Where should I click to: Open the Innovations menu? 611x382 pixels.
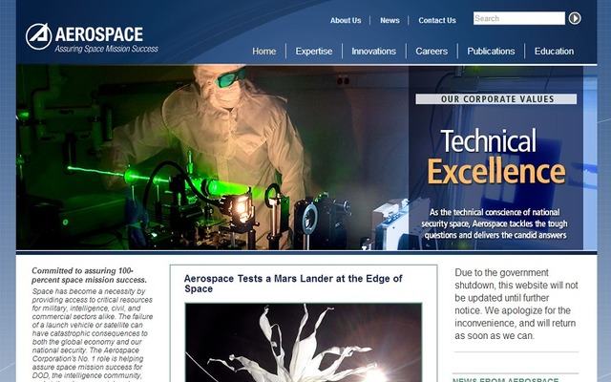pyautogui.click(x=373, y=51)
